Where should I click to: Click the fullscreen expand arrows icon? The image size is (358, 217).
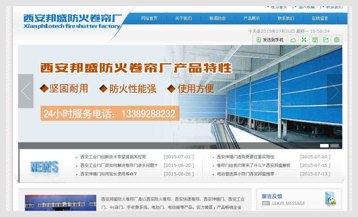(304, 40)
